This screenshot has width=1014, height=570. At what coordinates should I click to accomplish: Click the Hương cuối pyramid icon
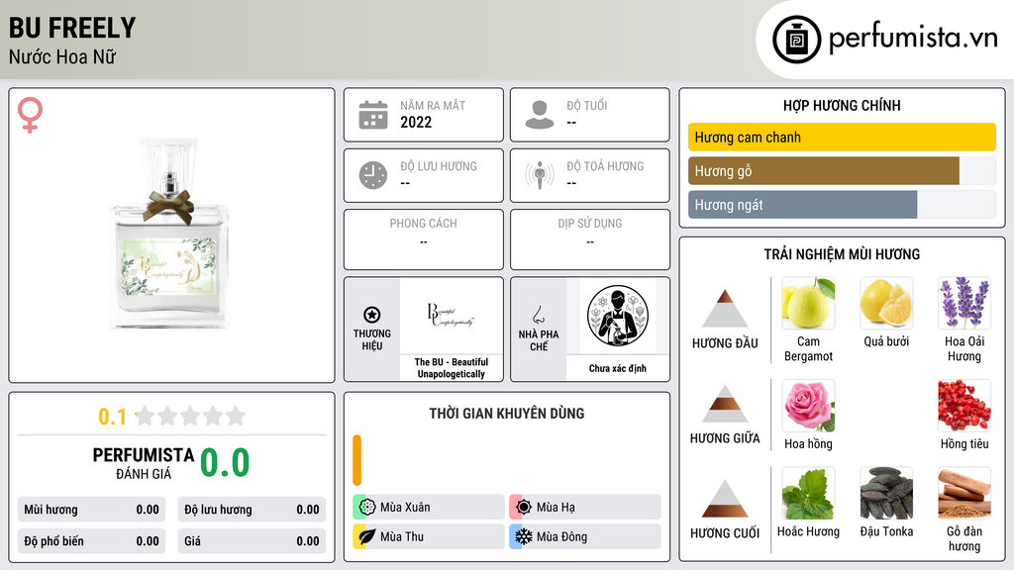click(x=725, y=499)
